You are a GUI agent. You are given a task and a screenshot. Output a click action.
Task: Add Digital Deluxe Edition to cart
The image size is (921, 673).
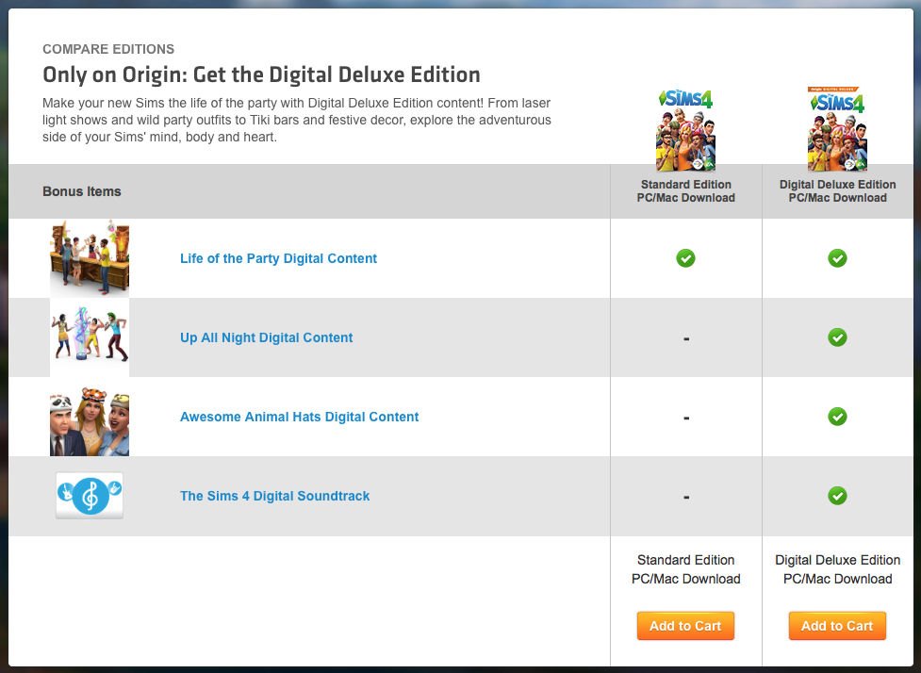coord(837,626)
